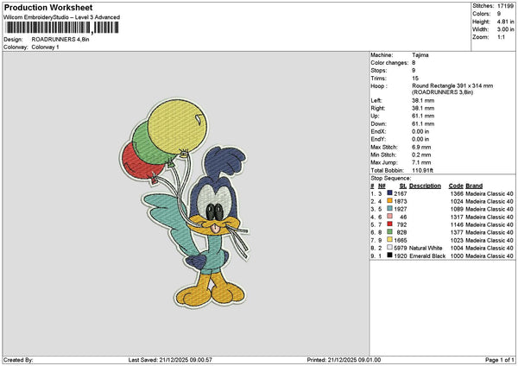The height and width of the screenshot is (366, 518).
Task: Click the barcode under the worksheet title
Action: (x=62, y=28)
